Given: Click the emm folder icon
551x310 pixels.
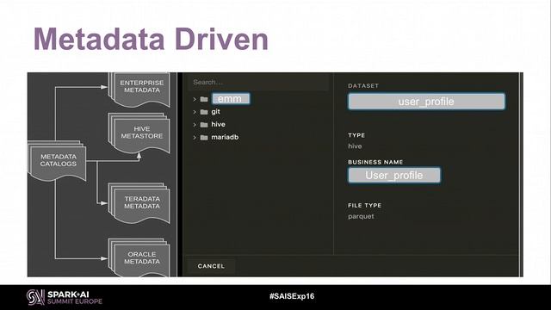Looking at the screenshot, I should click(204, 99).
